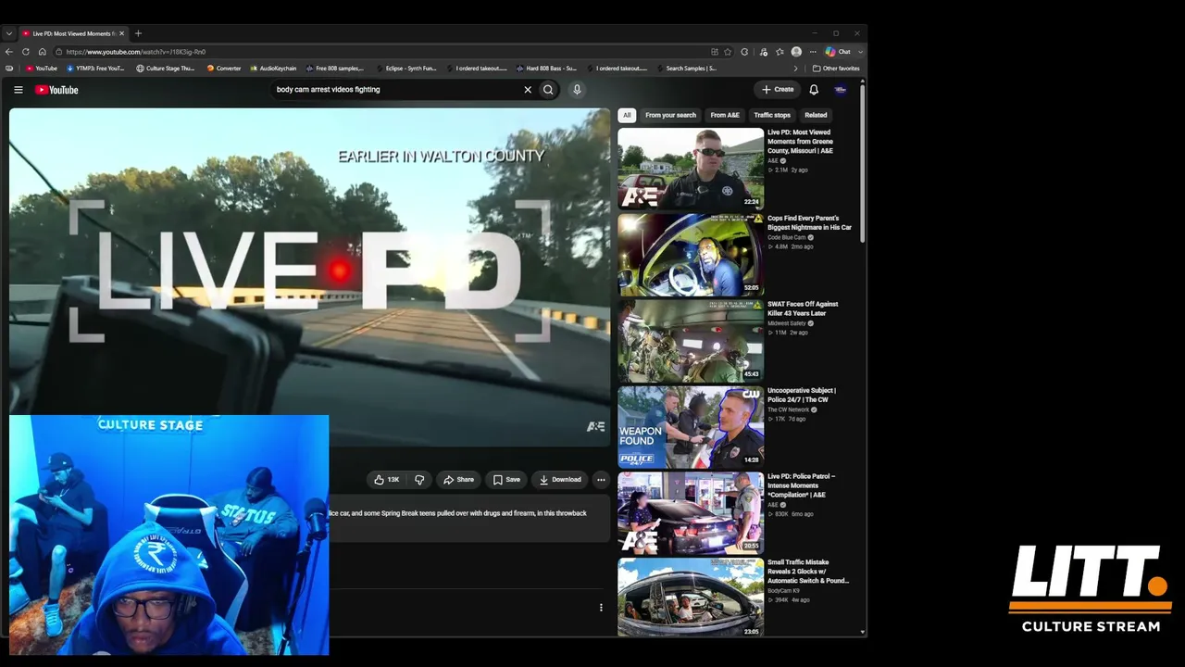Open the browser profile icon
Image resolution: width=1185 pixels, height=667 pixels.
pos(796,52)
